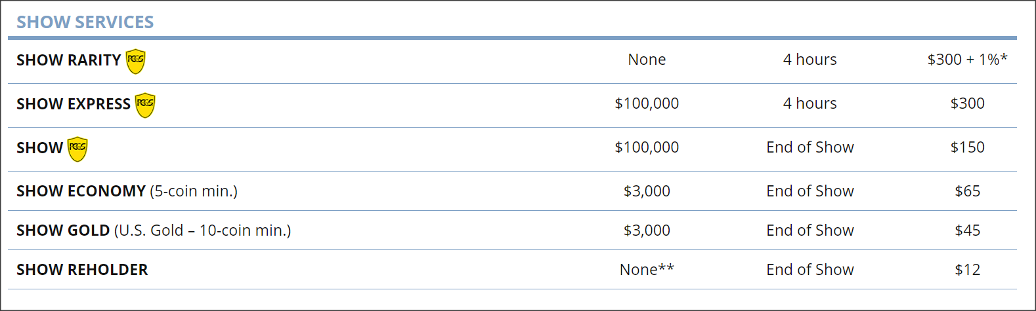Image resolution: width=1036 pixels, height=311 pixels.
Task: Click Show Express $100,000 max value
Action: (647, 103)
